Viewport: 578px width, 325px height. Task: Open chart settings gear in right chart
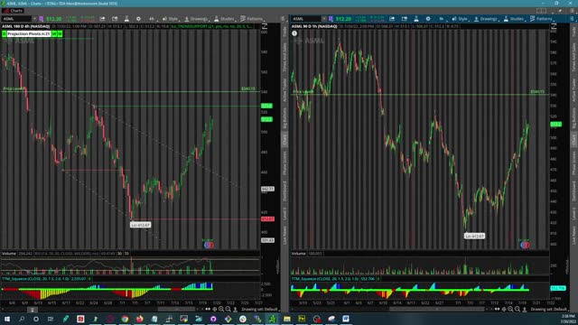click(x=428, y=19)
